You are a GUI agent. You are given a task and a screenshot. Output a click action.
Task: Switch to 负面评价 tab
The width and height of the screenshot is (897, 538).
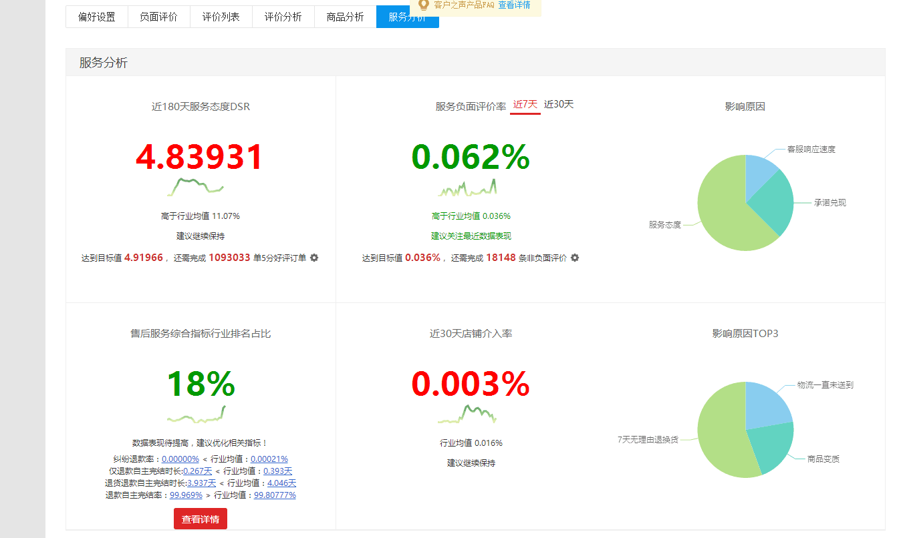[x=159, y=17]
